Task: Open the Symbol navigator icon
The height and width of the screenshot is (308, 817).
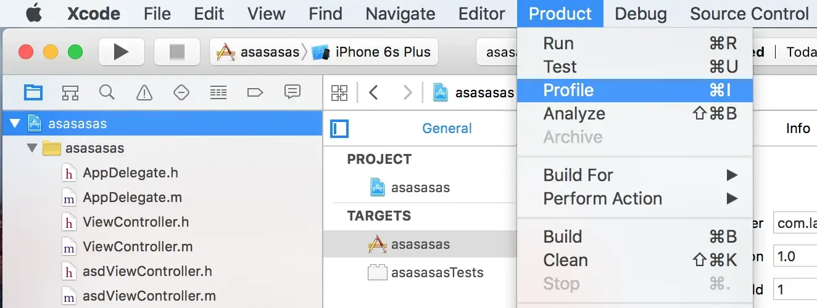Action: point(70,92)
